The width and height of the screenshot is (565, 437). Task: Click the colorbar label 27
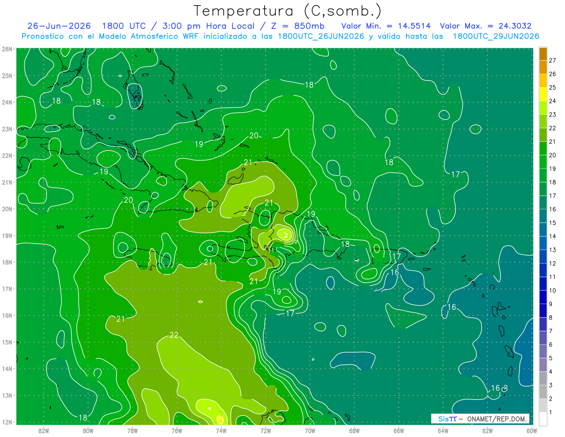[x=552, y=60]
